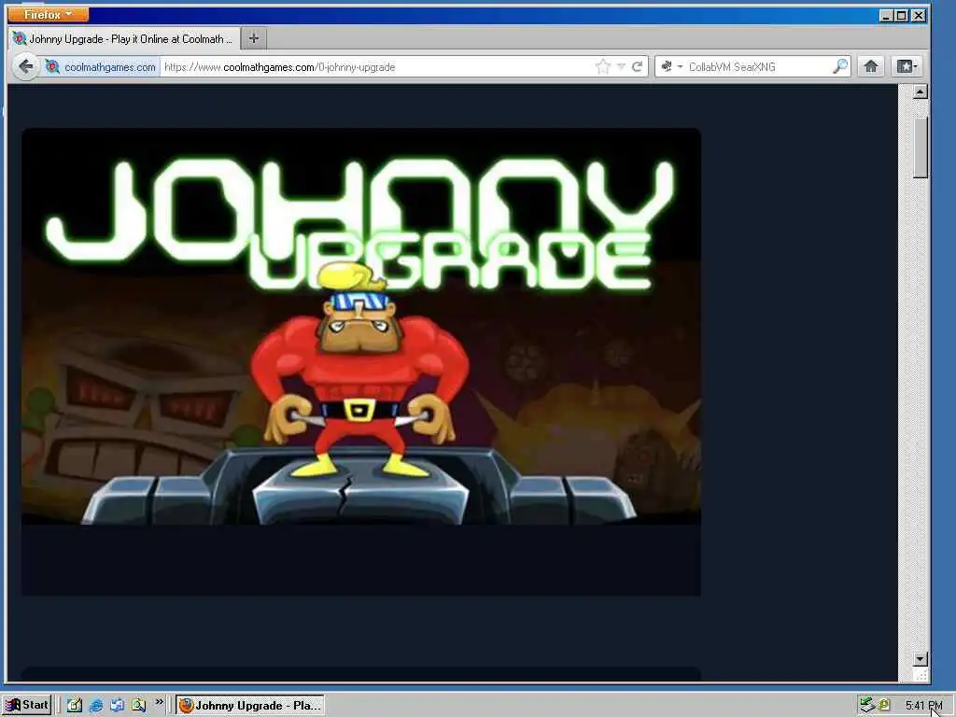Bookmark this page with the star icon
Viewport: 956px width, 717px height.
click(602, 66)
